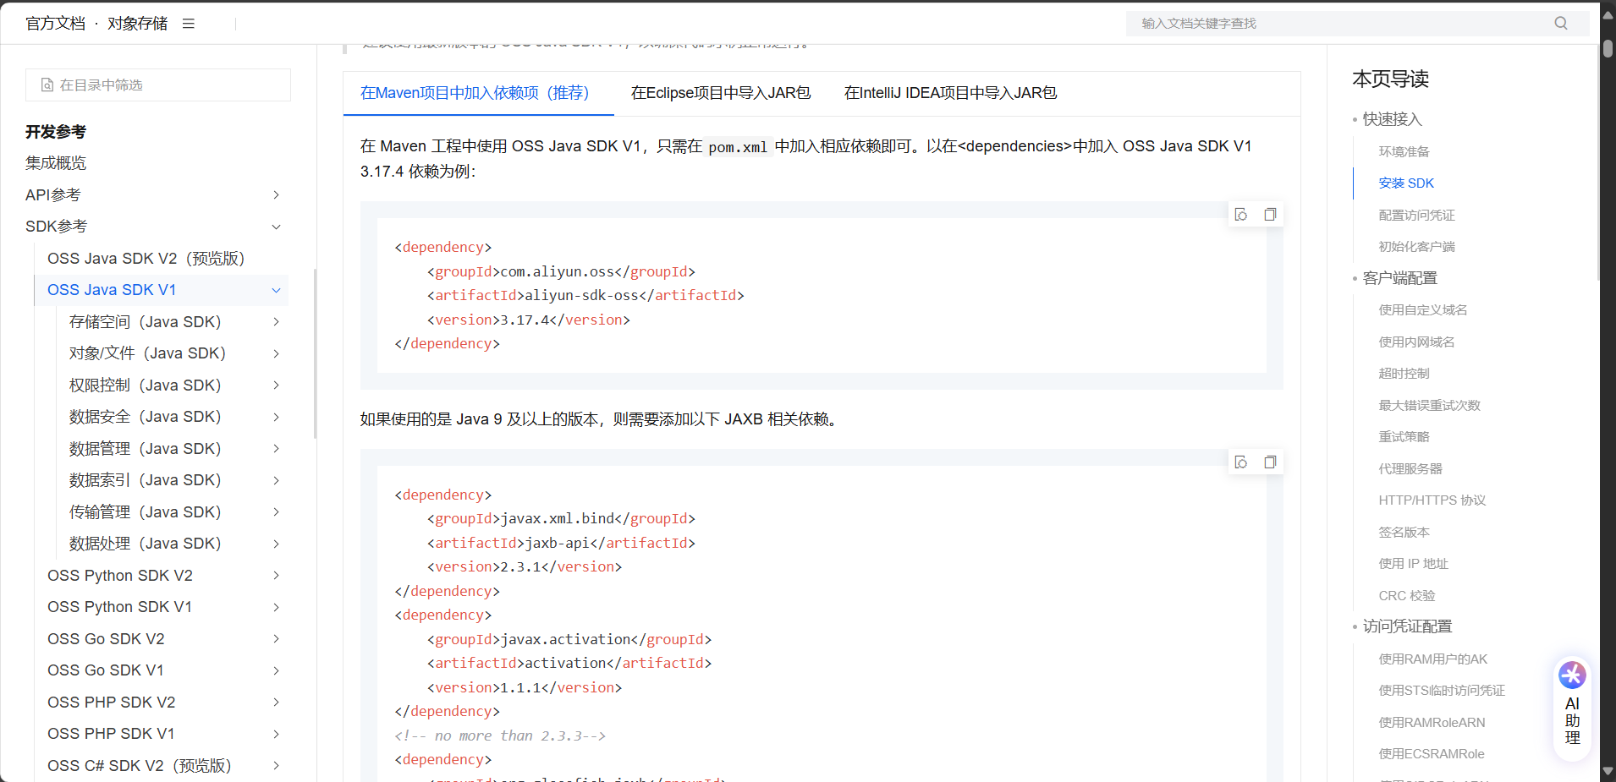Open OSS PHP SDK V2 entry
The height and width of the screenshot is (782, 1616).
tap(112, 703)
